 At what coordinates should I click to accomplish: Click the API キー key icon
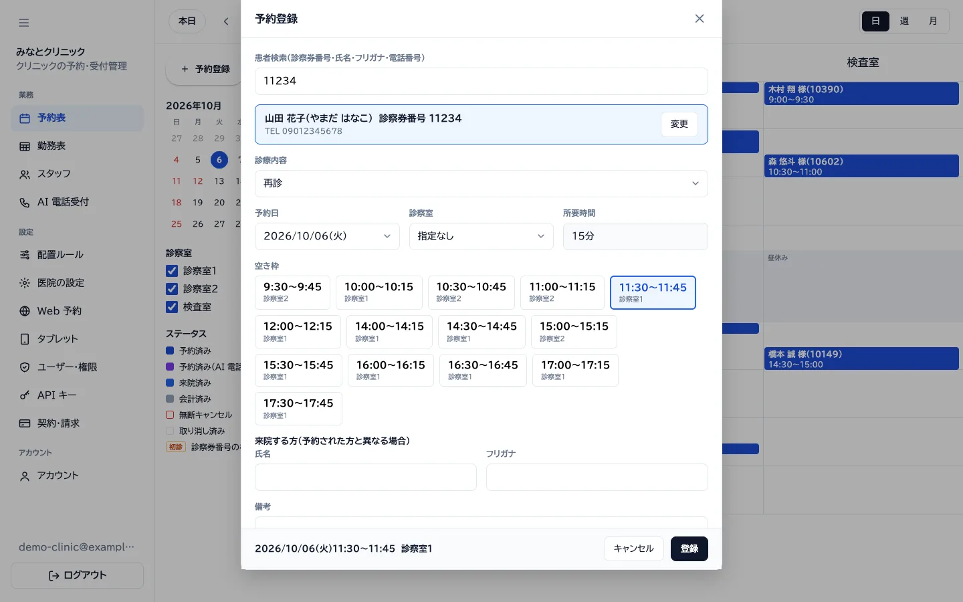tap(25, 395)
